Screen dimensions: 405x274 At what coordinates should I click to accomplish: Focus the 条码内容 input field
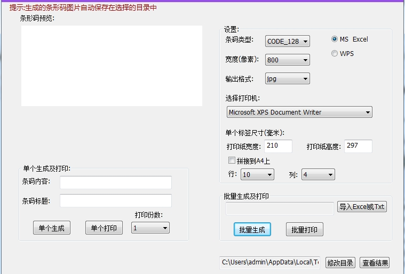116,183
